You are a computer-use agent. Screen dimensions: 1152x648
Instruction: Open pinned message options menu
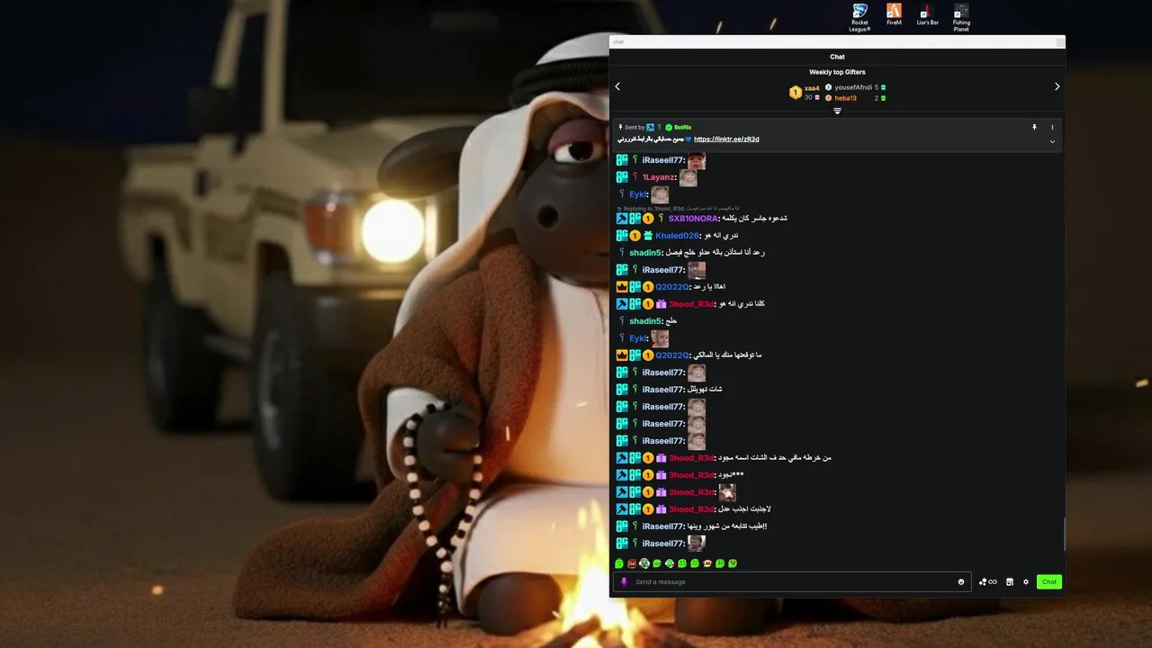click(1052, 127)
